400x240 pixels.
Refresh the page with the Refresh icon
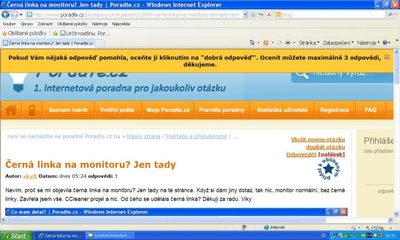(261, 15)
